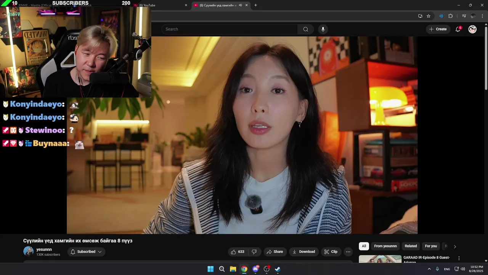Create a Clip of the video

[331, 252]
